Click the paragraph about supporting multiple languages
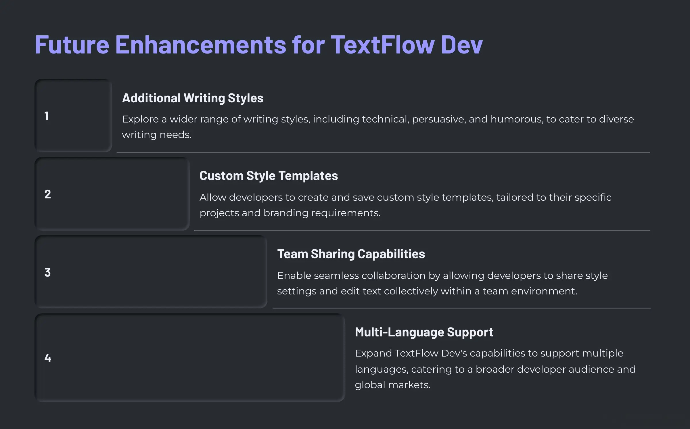The width and height of the screenshot is (690, 429). point(494,369)
